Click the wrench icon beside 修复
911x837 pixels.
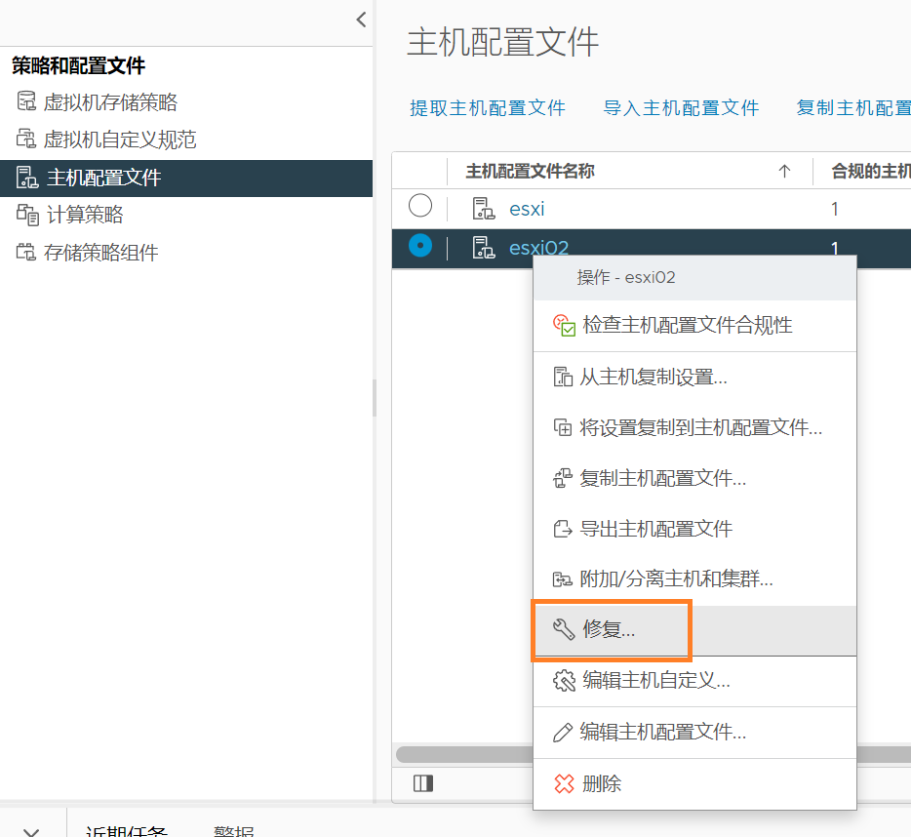564,630
